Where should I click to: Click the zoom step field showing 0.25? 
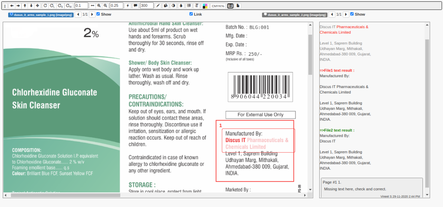click(x=116, y=6)
